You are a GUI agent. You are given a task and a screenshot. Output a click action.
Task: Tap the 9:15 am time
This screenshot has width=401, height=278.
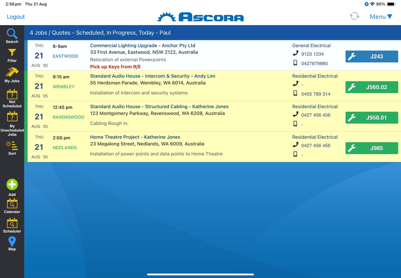(x=61, y=77)
